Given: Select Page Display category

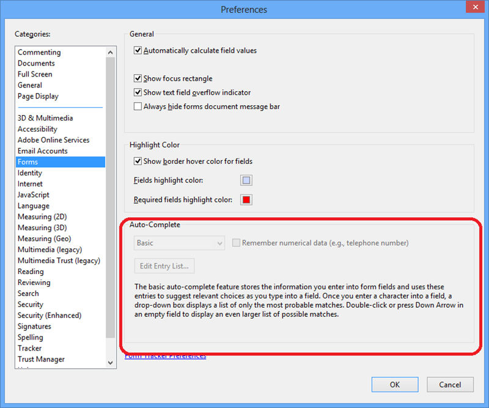Looking at the screenshot, I should click(x=38, y=96).
